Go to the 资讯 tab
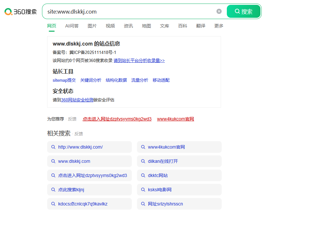Image resolution: width=316 pixels, height=230 pixels. coord(128,26)
